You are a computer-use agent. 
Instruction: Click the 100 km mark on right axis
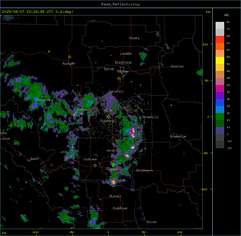click(x=205, y=44)
